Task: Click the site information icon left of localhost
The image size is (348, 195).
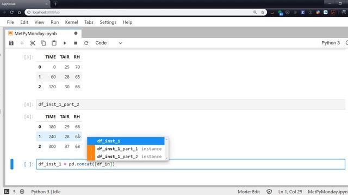Action: point(29,12)
